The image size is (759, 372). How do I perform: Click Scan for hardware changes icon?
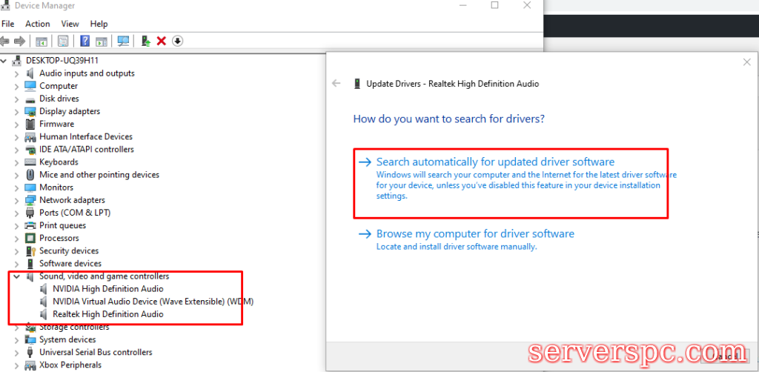tap(123, 41)
